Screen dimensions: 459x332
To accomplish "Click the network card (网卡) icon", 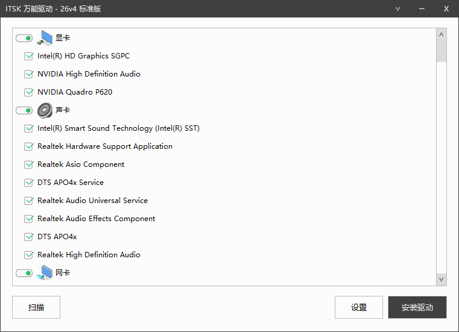I will [x=45, y=272].
